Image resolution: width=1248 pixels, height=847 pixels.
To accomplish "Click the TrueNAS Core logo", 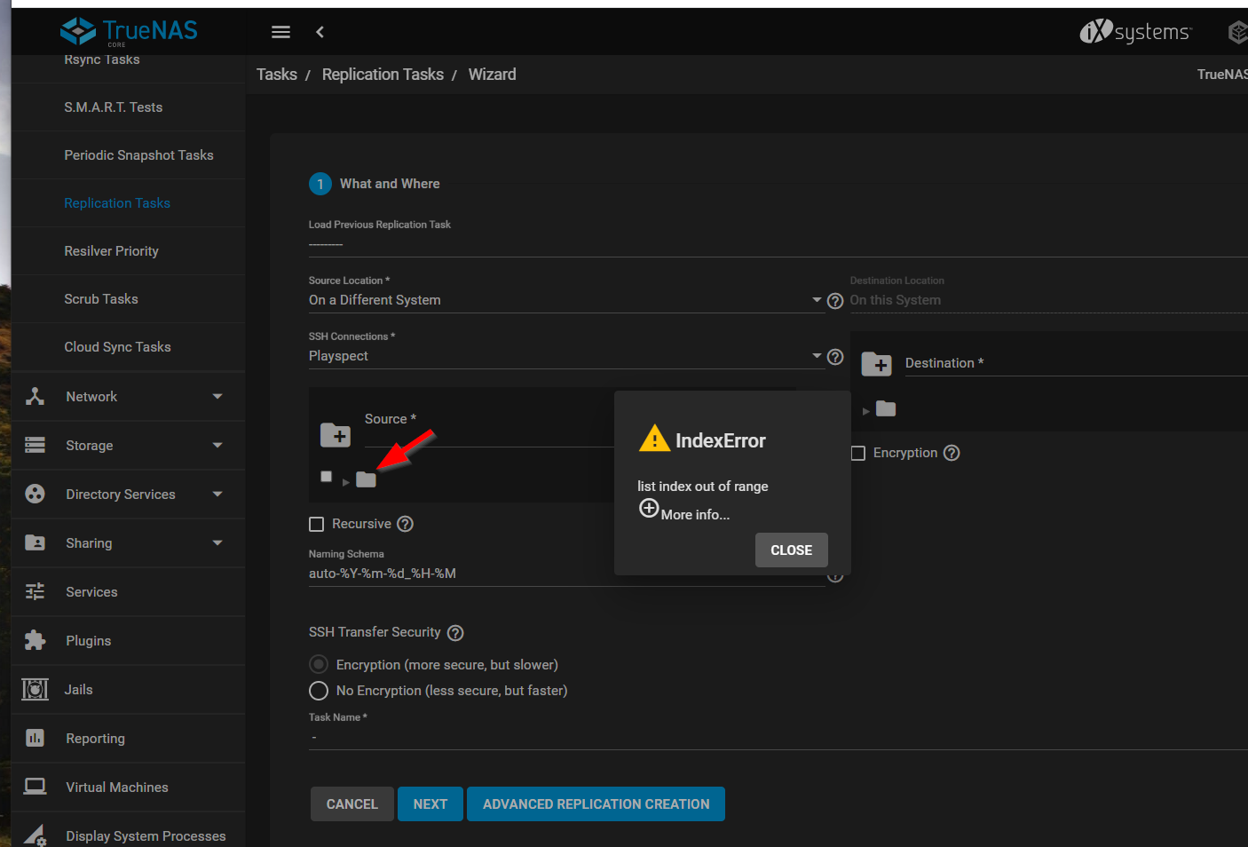I will pos(129,32).
